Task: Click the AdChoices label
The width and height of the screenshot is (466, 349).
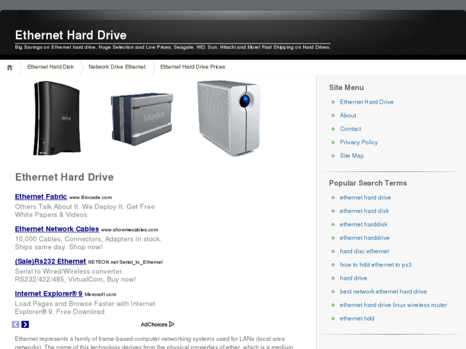Action: click(154, 325)
